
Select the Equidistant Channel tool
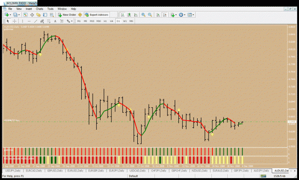(x=42, y=21)
